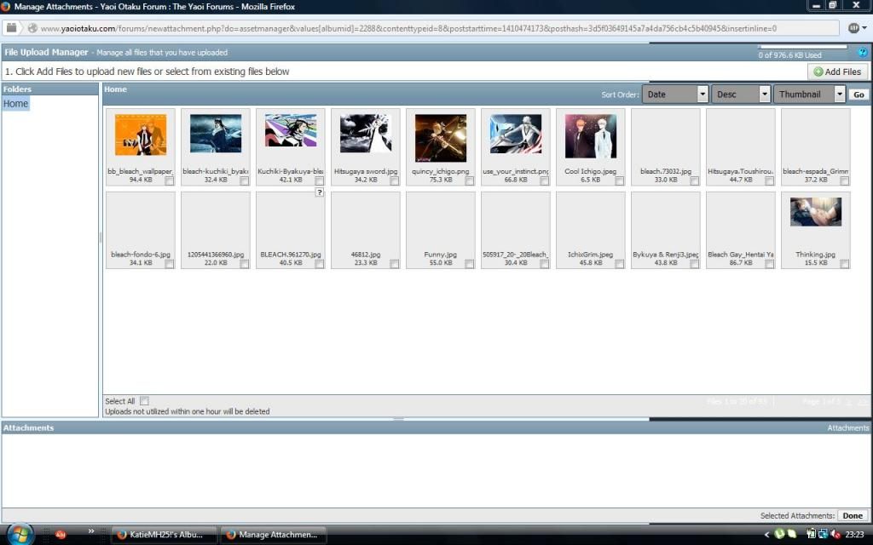Screen dimensions: 873x545
Task: Tick the checkbox for Bleach Gay_Hentai file
Action: point(770,264)
